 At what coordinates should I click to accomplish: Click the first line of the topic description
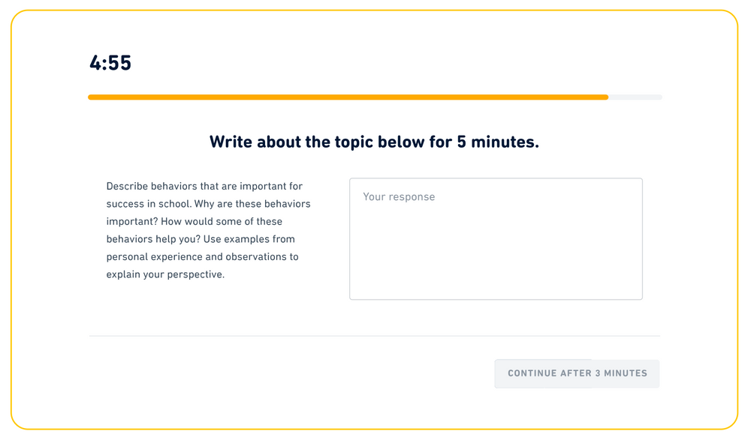point(204,186)
